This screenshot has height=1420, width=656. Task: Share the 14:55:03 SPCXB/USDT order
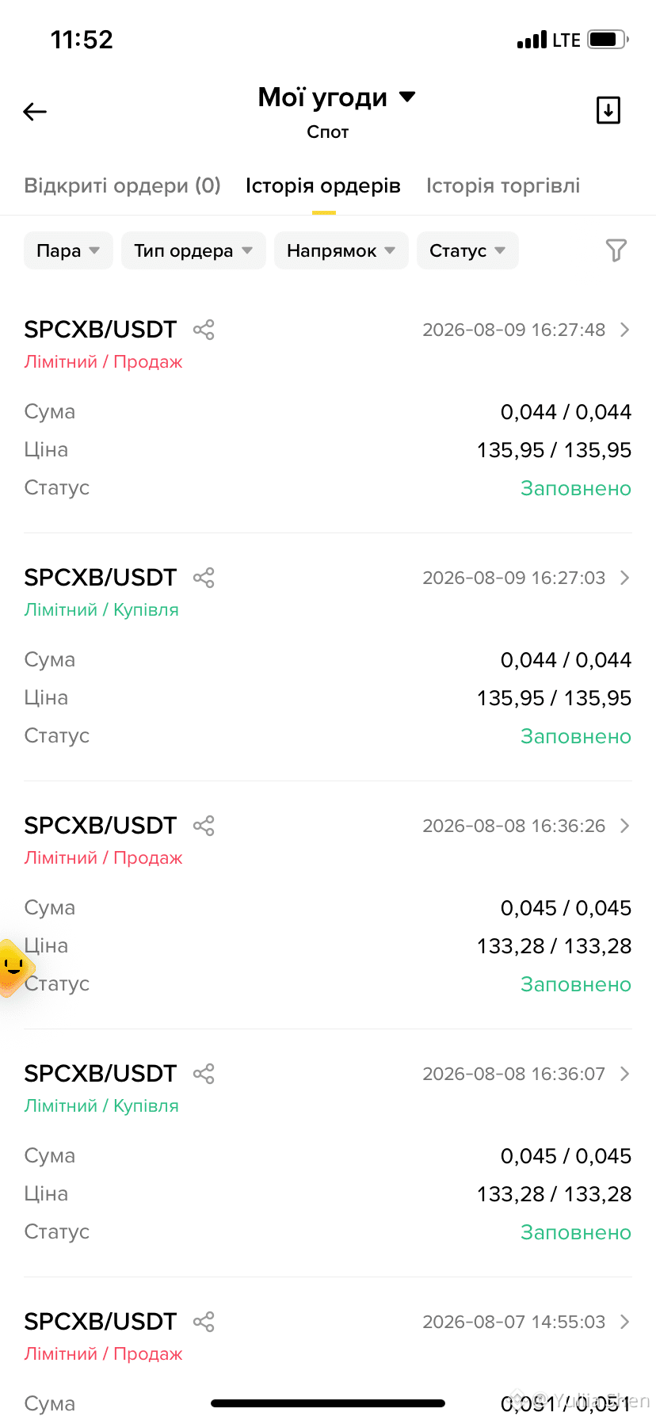[204, 1322]
